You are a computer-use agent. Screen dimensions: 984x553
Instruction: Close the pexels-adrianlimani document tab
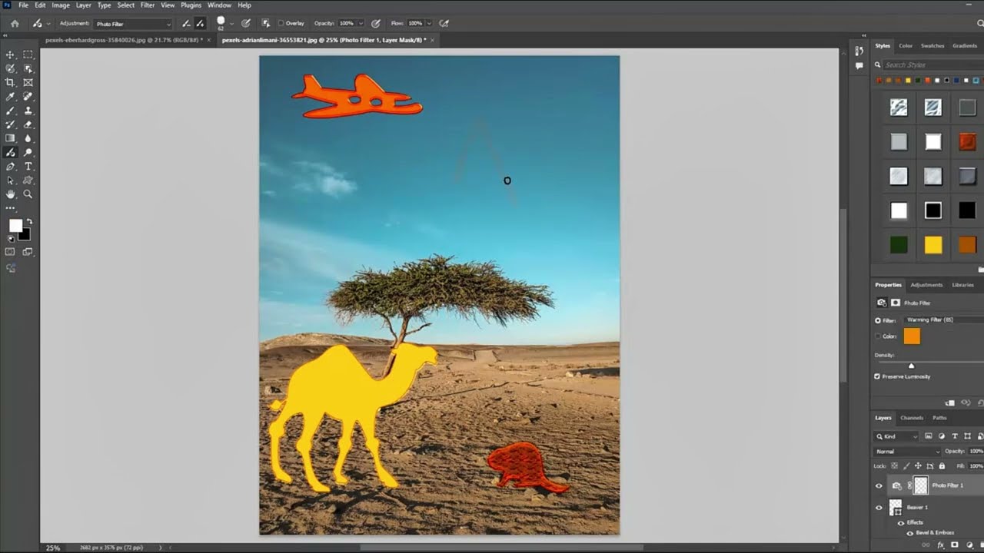coord(430,39)
